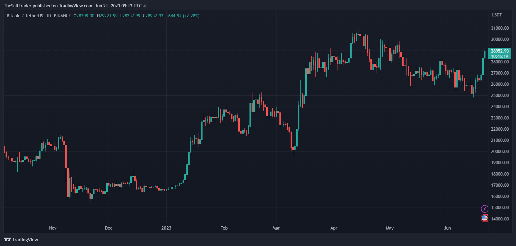Select the May label on the time axis

point(390,228)
